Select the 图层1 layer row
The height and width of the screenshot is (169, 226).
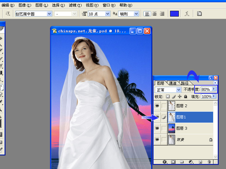click(x=183, y=117)
